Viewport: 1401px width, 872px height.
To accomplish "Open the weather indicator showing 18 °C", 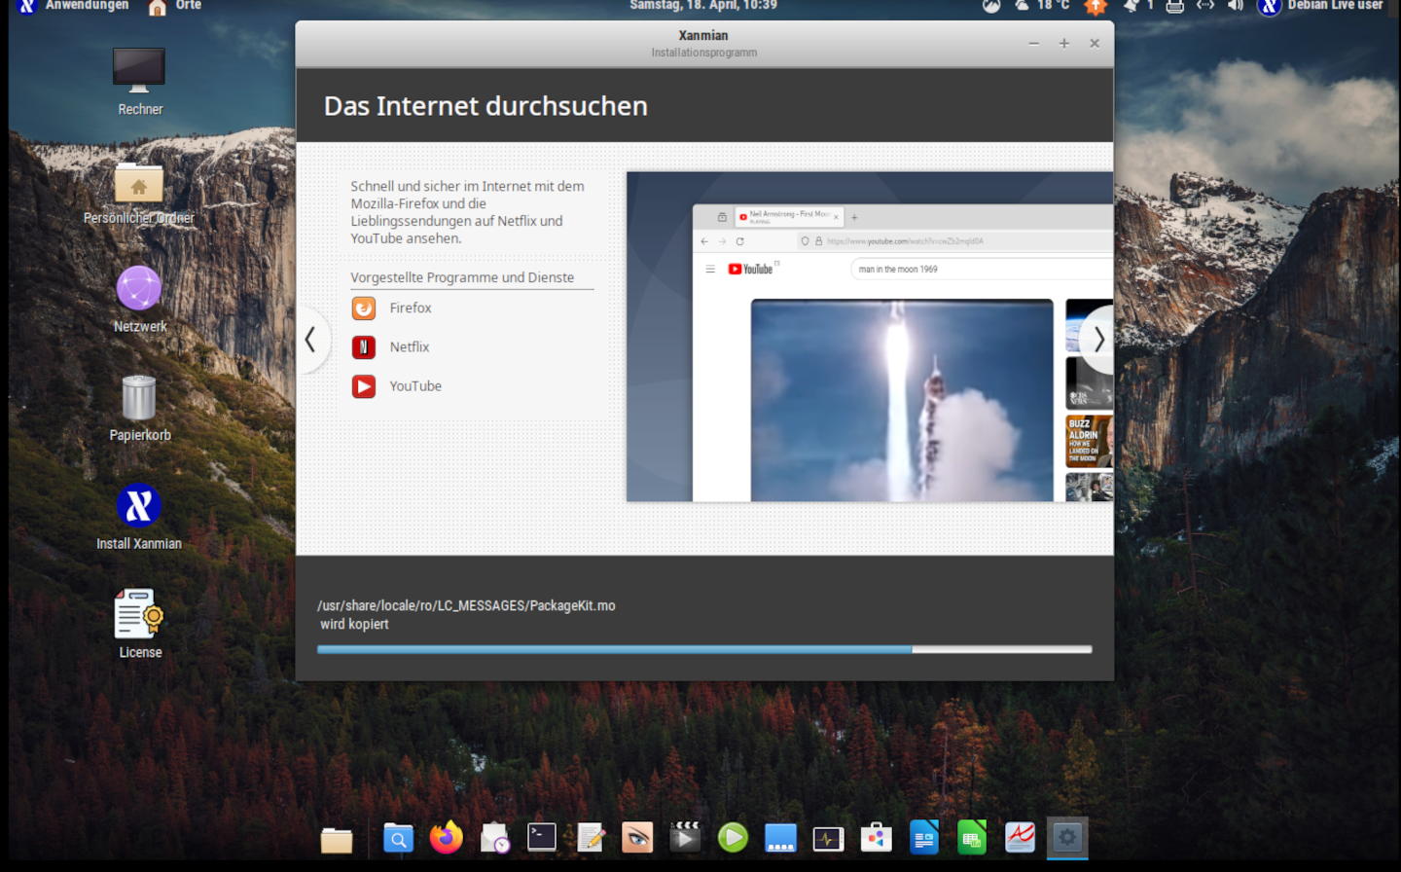I will click(1043, 6).
